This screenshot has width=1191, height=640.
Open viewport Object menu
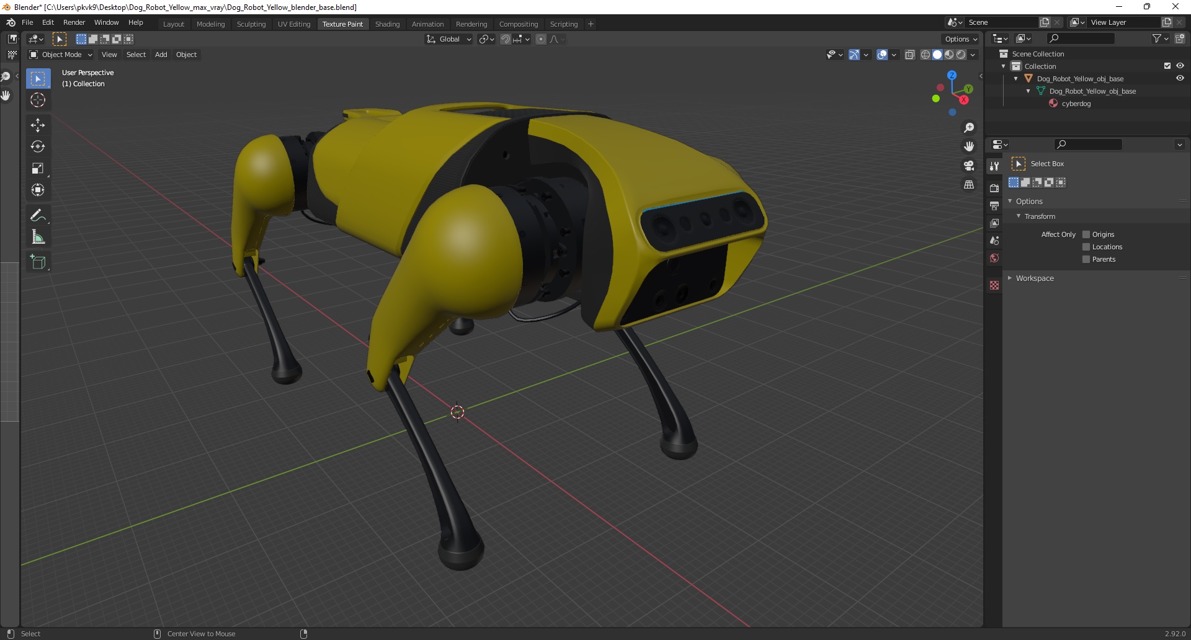point(186,55)
